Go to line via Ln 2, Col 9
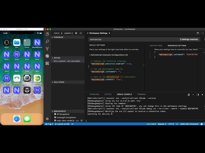The image size is (205, 153). 151,124
